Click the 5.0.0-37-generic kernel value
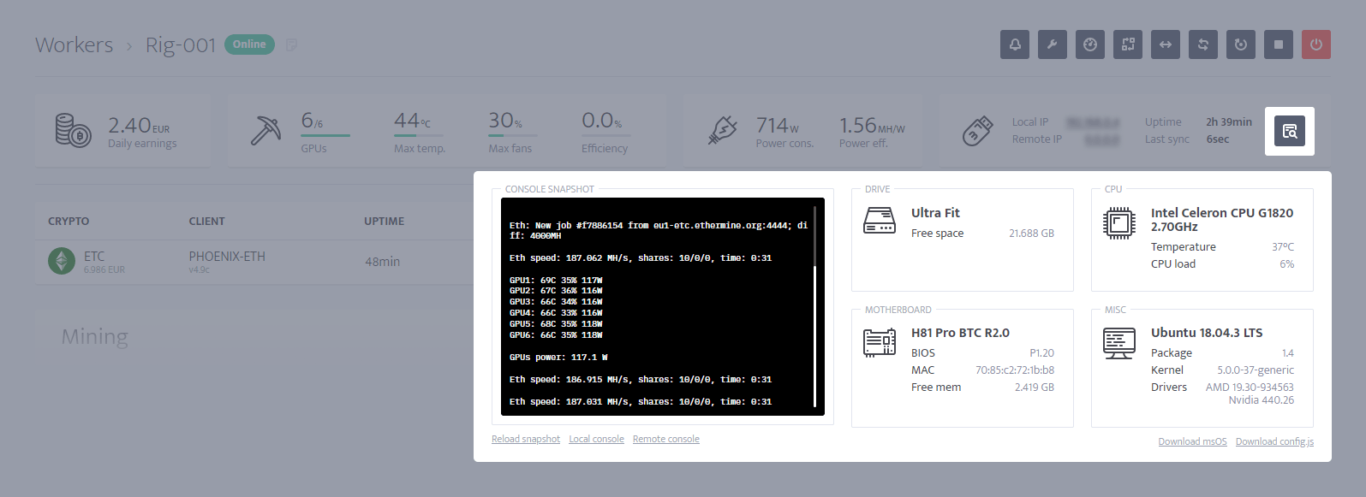Viewport: 1366px width, 497px height. [1256, 370]
